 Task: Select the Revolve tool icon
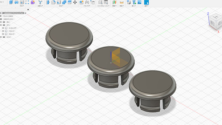17,2
